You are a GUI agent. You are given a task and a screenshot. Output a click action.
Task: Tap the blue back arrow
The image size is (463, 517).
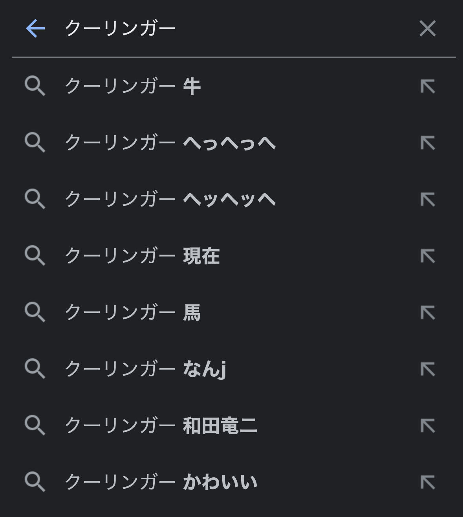point(35,29)
